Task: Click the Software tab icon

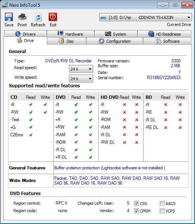Action: click(158, 41)
